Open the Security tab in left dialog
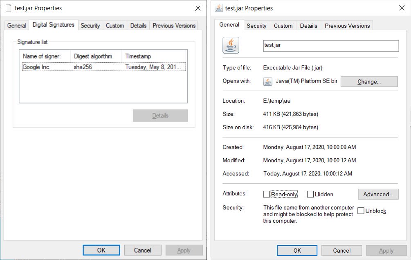Image resolution: width=411 pixels, height=260 pixels. pos(90,25)
